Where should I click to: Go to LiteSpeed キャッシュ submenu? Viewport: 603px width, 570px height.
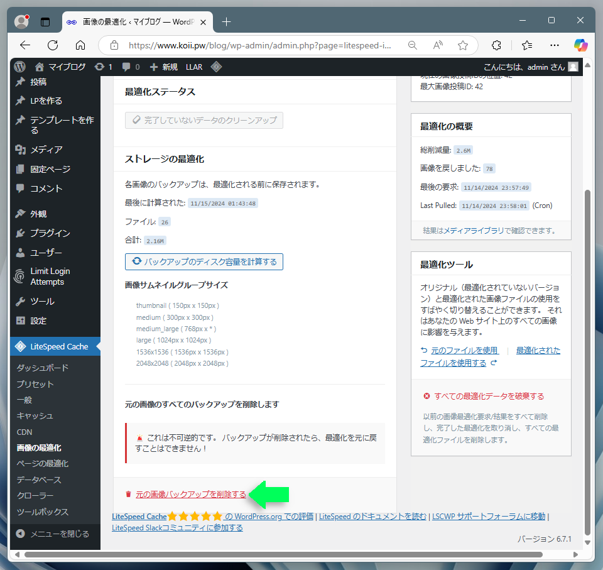[35, 415]
